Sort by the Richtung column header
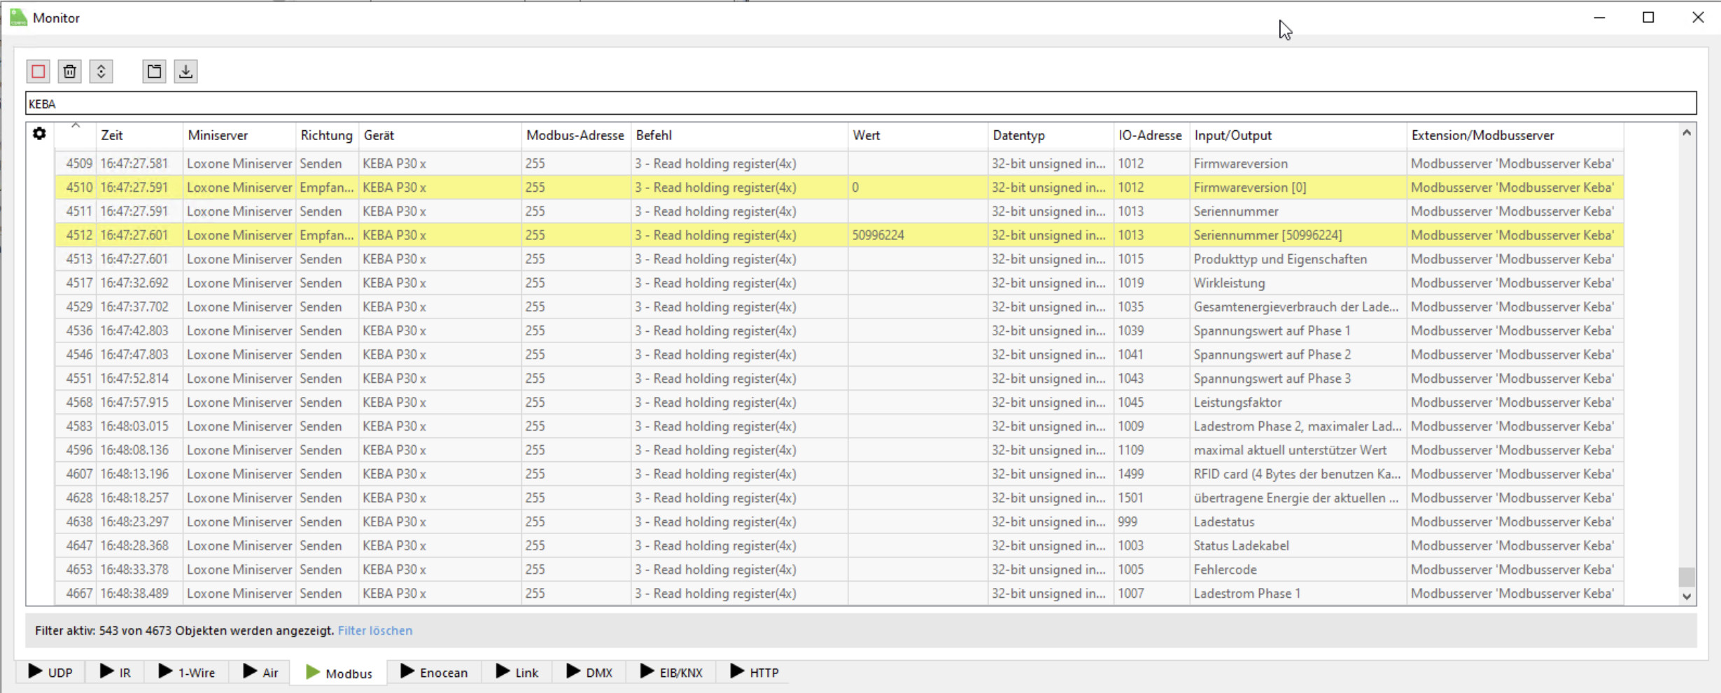Screen dimensions: 1721x693 (327, 135)
